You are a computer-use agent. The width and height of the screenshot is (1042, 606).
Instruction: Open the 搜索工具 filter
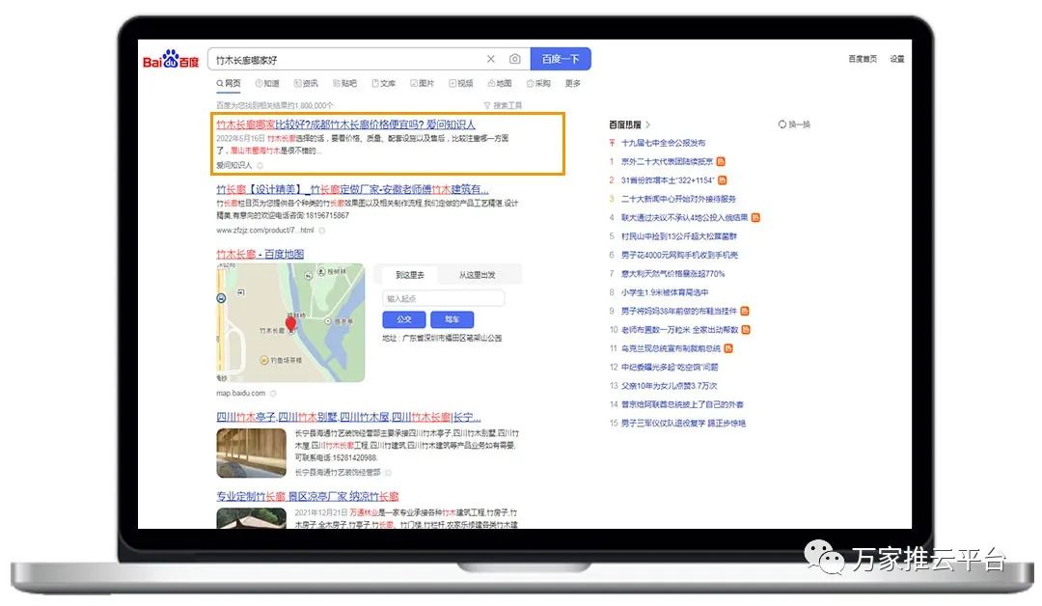tap(503, 105)
